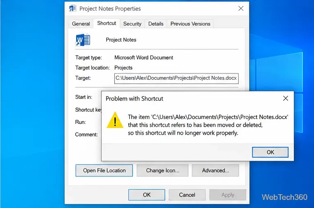Open the Previous Versions tab
The height and width of the screenshot is (208, 314).
click(190, 24)
